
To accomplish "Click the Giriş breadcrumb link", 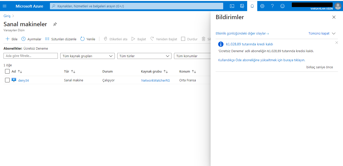I will 7,16.
